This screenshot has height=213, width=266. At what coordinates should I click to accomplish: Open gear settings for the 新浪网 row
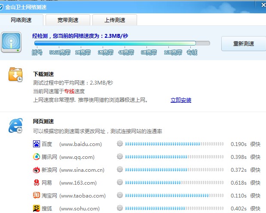click(120, 170)
